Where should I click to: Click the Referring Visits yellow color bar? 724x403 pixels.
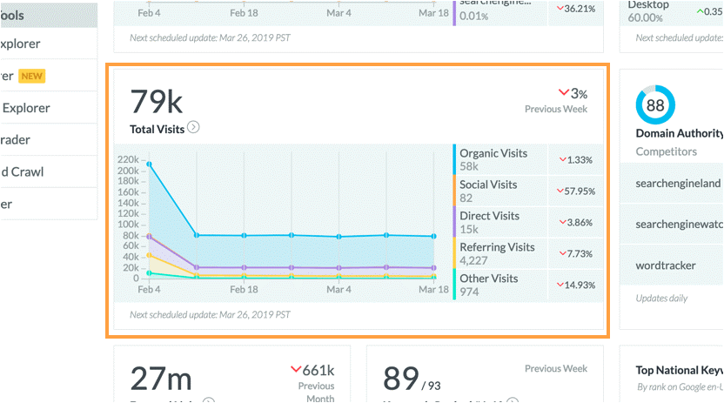pos(454,253)
